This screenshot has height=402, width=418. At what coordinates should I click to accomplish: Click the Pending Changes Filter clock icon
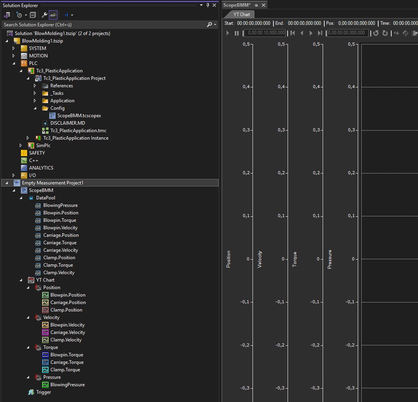tap(19, 15)
